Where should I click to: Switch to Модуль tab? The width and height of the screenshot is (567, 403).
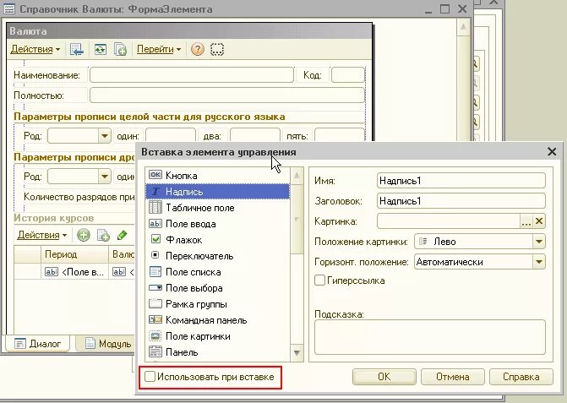108,343
